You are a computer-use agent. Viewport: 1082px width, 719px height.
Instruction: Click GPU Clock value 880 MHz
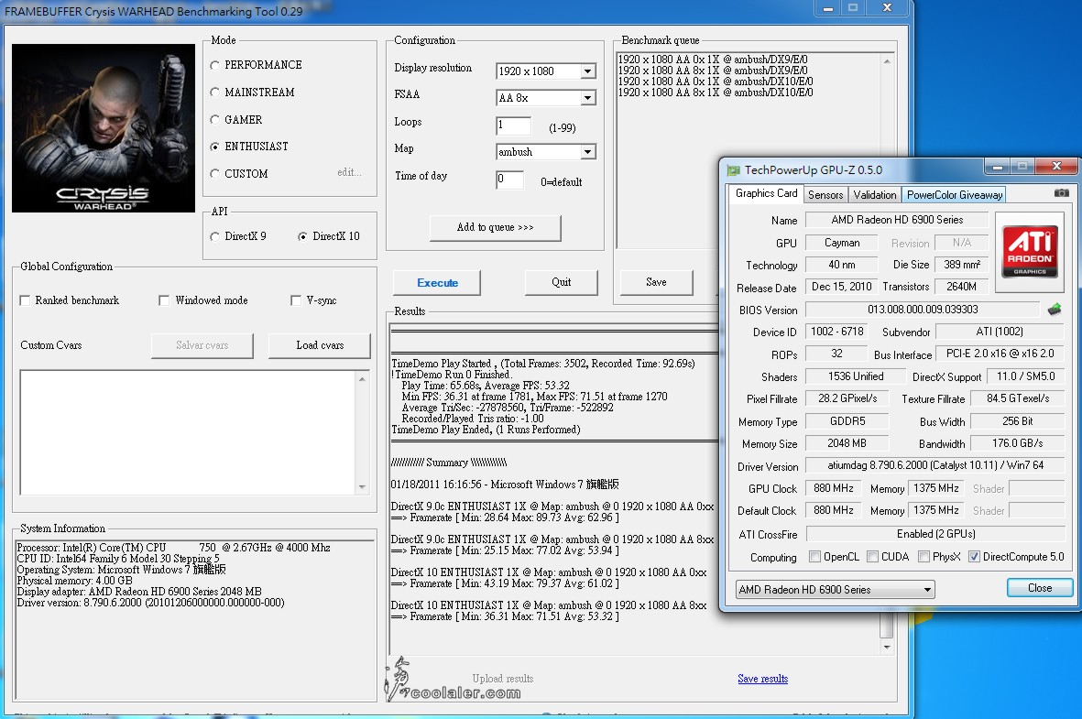point(834,488)
